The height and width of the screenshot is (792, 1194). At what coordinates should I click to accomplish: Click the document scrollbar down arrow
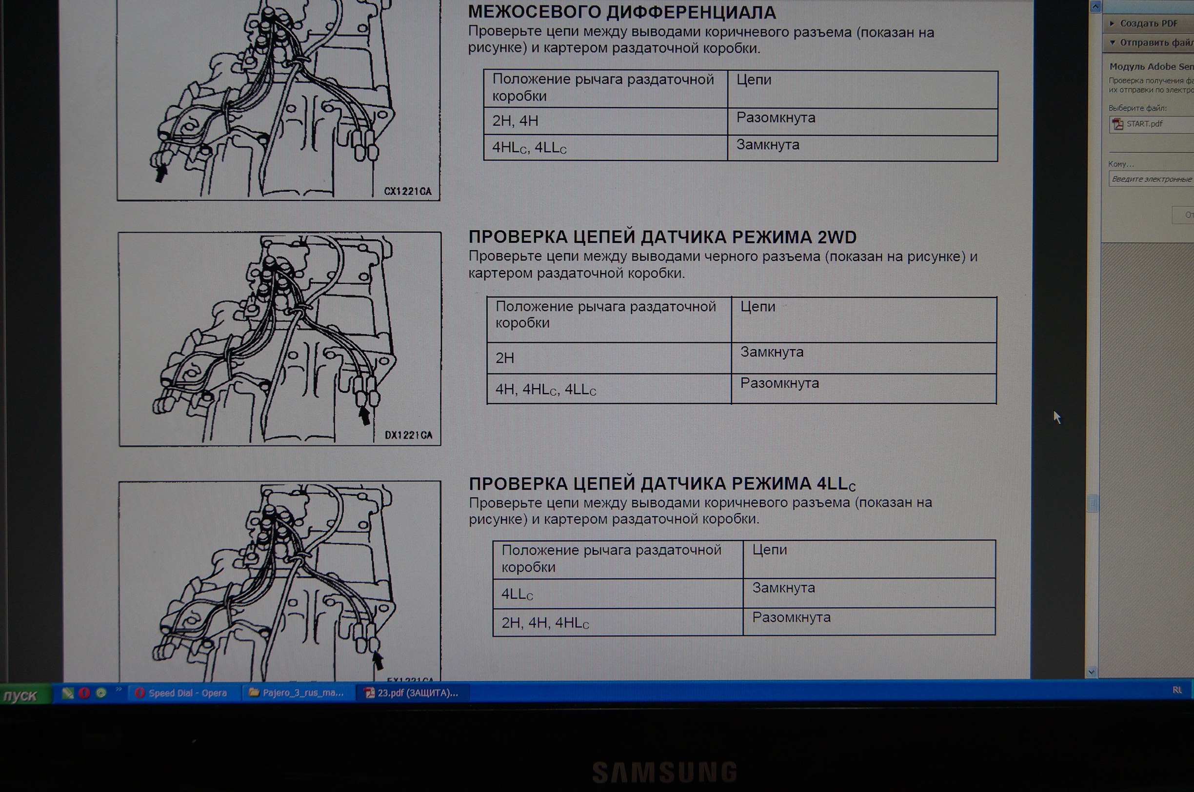tap(1092, 672)
